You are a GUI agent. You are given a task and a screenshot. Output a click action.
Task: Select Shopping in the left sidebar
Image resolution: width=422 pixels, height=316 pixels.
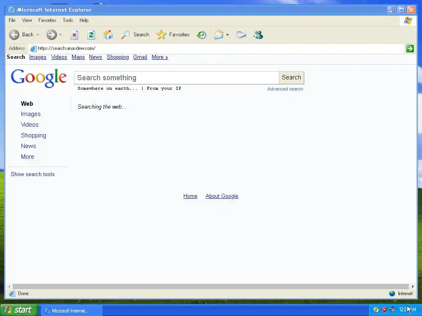click(x=33, y=135)
